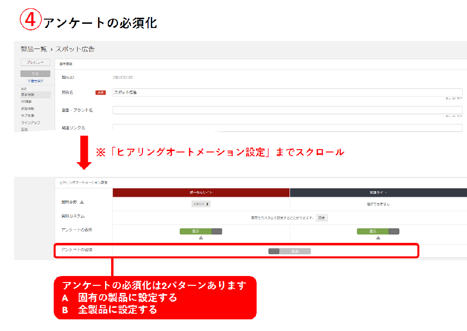Click warning icon under portal site 表示 toggle
This screenshot has height=331, width=467.
[201, 237]
